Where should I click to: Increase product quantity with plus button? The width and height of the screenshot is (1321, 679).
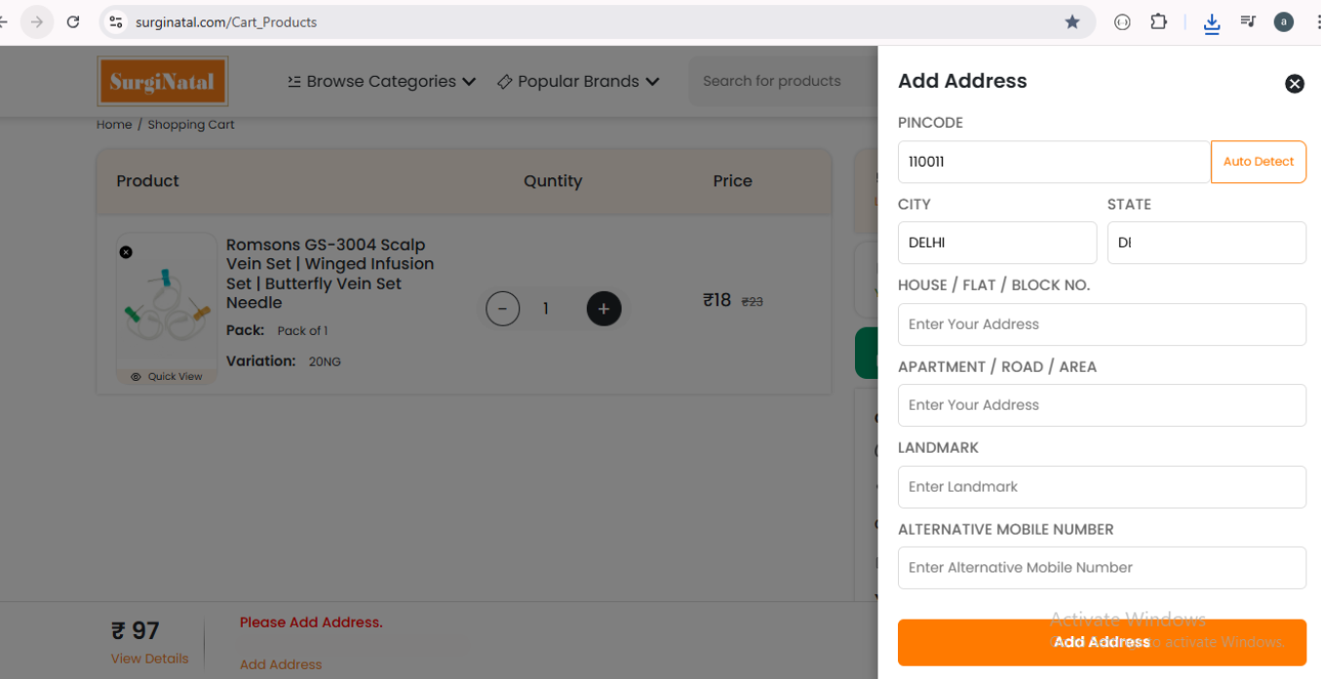click(x=603, y=309)
